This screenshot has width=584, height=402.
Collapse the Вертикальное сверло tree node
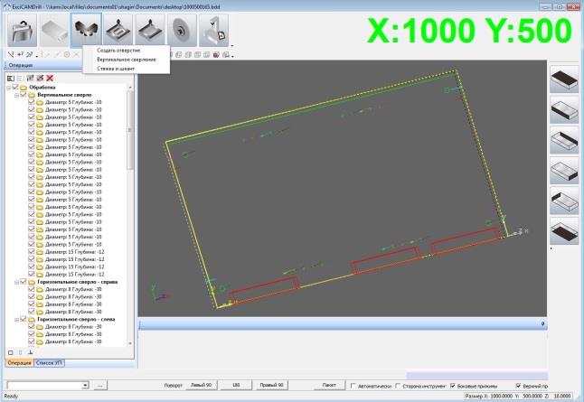[x=14, y=95]
